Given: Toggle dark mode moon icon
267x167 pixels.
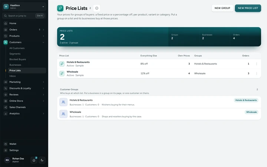Looking at the screenshot, I should coord(42,160).
